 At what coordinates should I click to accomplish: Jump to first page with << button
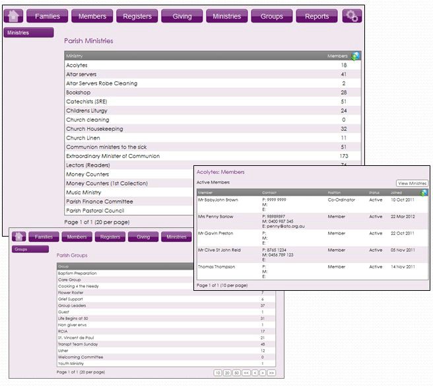click(x=246, y=373)
